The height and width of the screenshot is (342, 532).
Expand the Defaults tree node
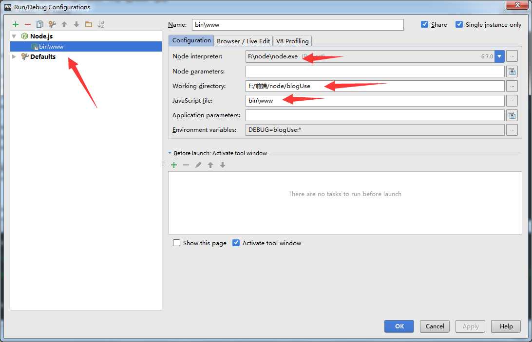coord(14,56)
